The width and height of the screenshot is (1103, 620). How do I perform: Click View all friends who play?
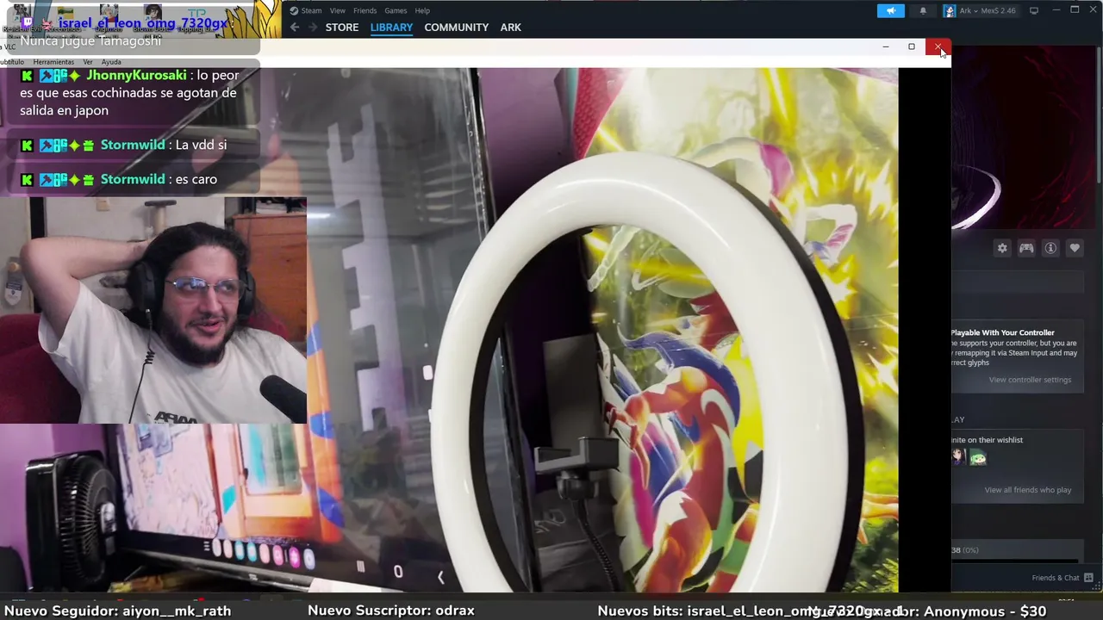tap(1028, 490)
